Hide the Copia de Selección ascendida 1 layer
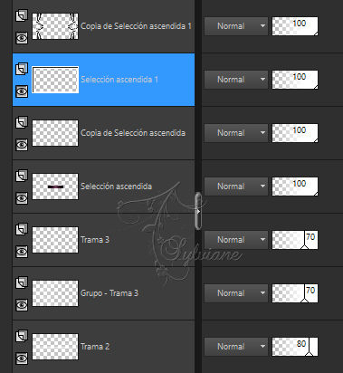Screen dimensions: 343x373 click(22, 38)
